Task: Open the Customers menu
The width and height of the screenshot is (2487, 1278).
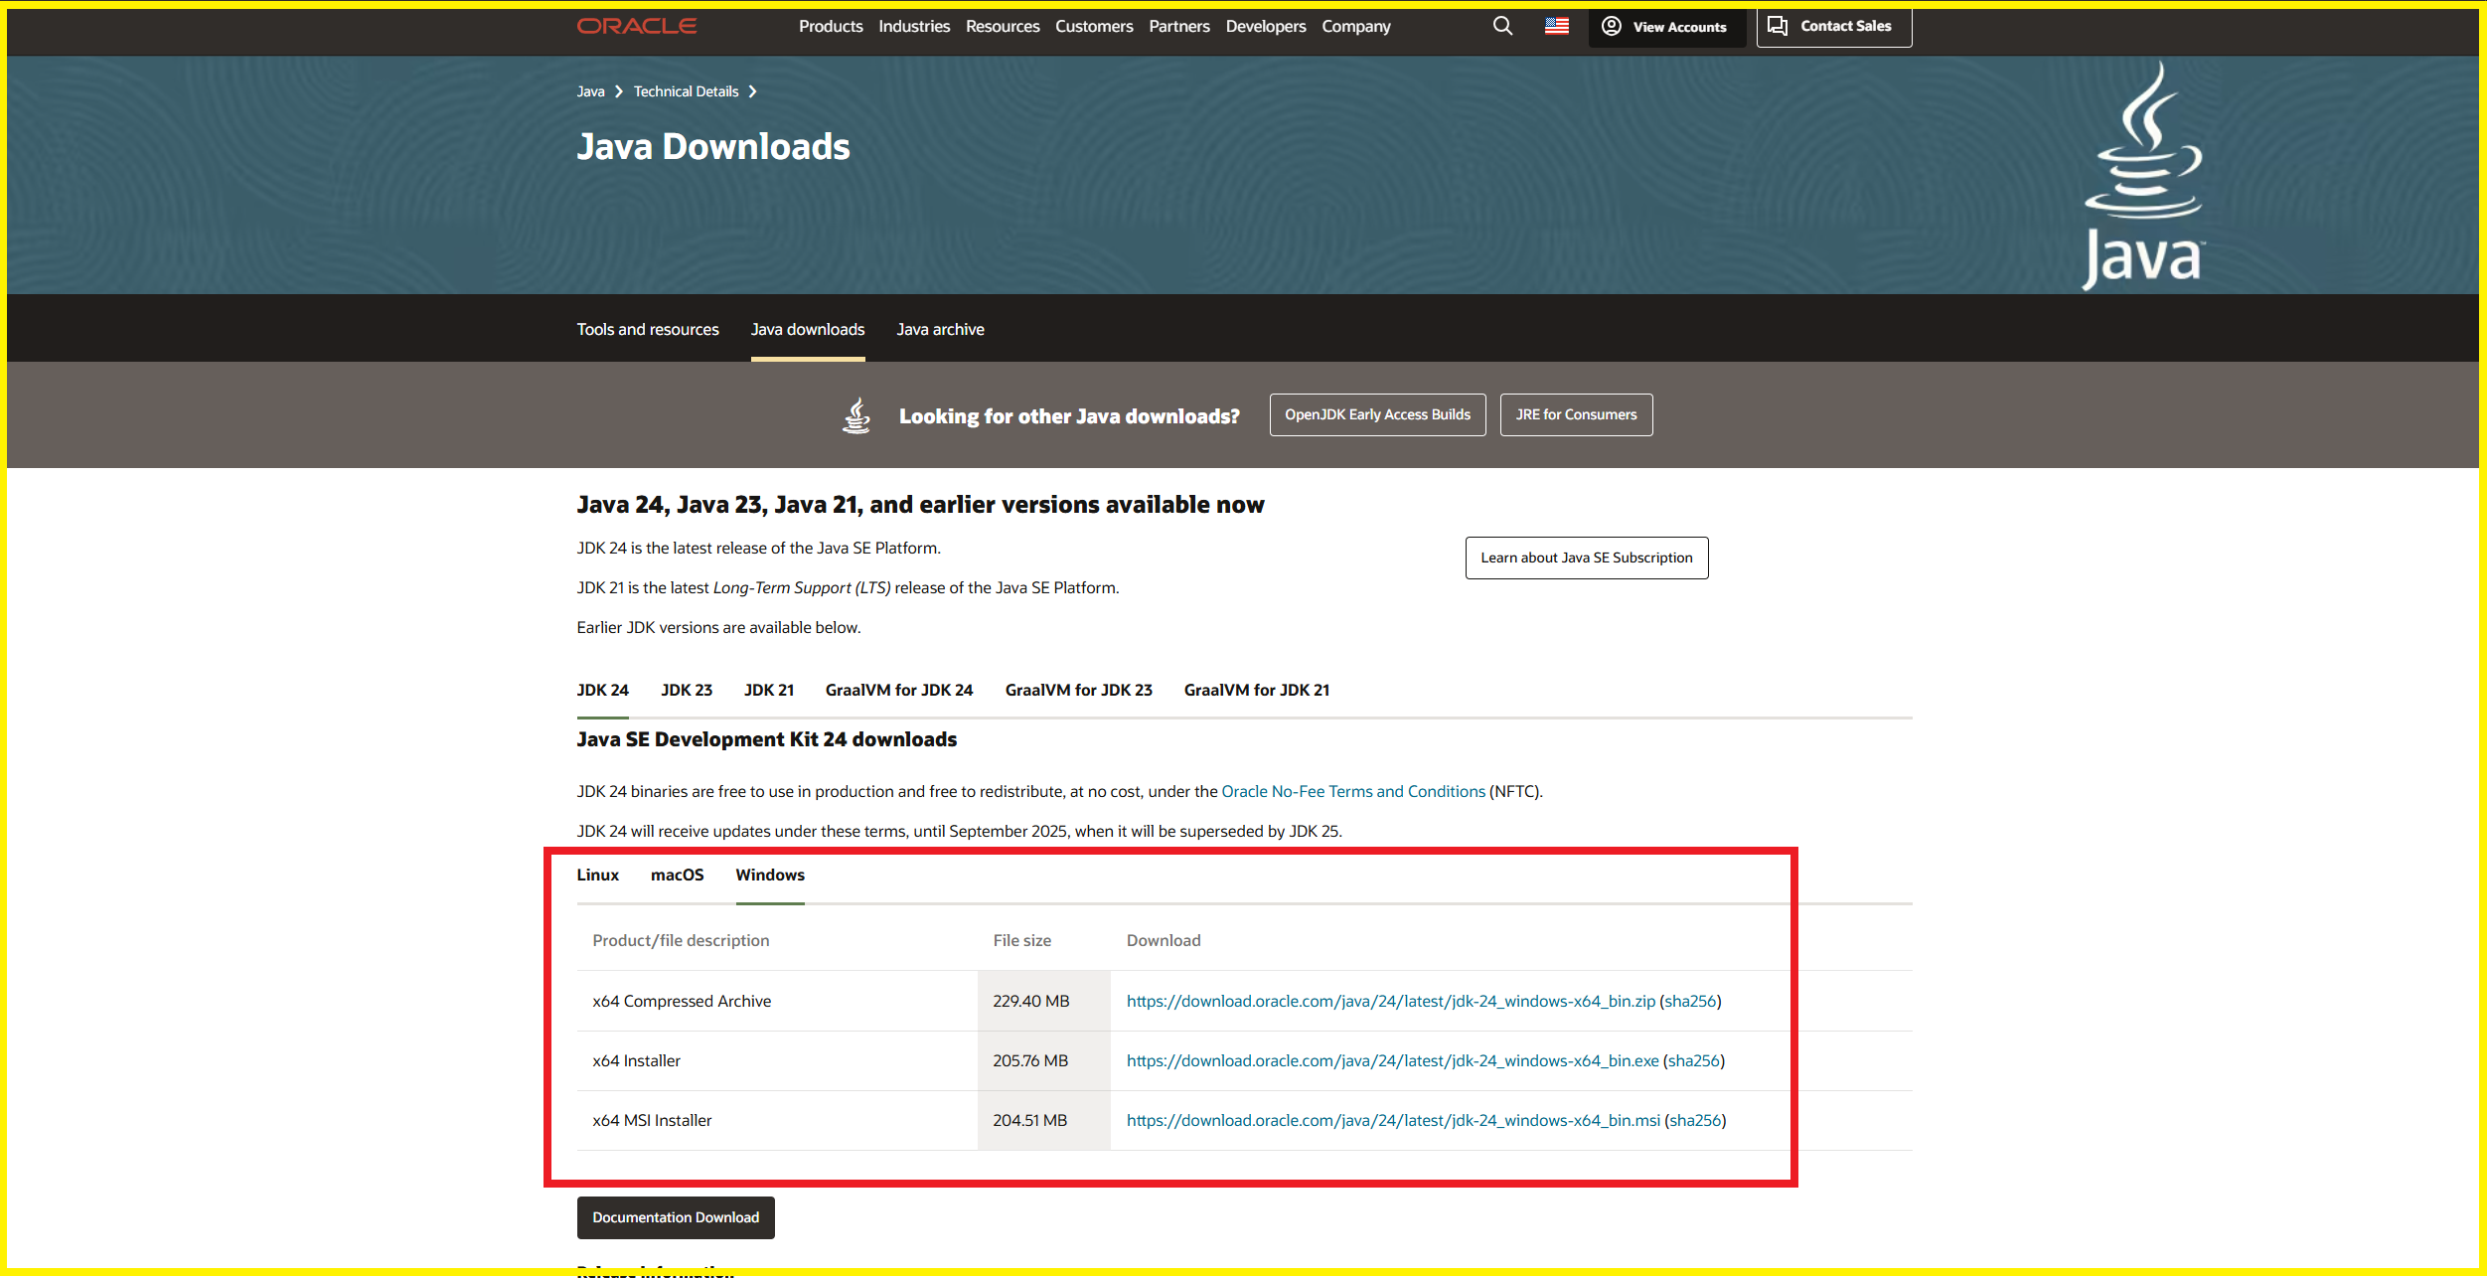Action: coord(1094,27)
